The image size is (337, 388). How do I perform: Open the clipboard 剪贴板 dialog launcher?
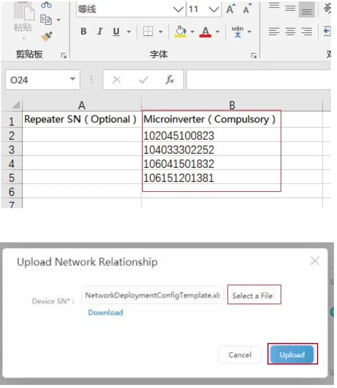click(x=64, y=56)
